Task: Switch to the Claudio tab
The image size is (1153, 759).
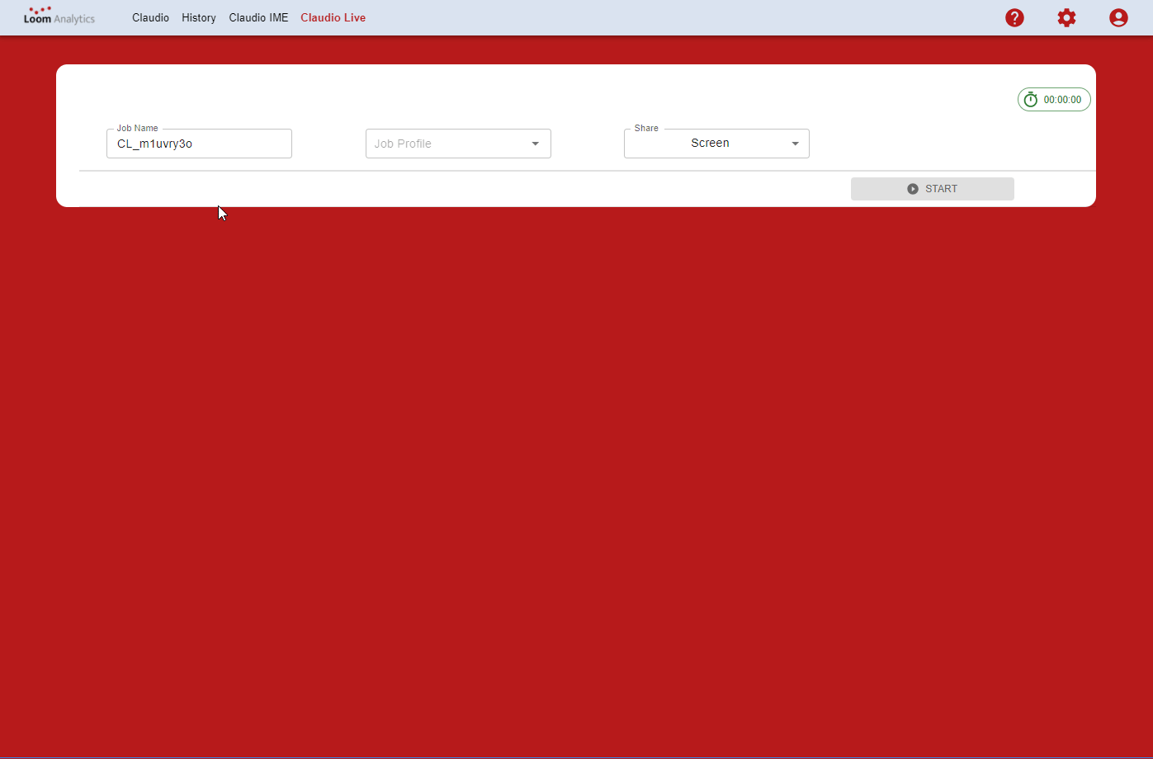Action: pyautogui.click(x=150, y=17)
